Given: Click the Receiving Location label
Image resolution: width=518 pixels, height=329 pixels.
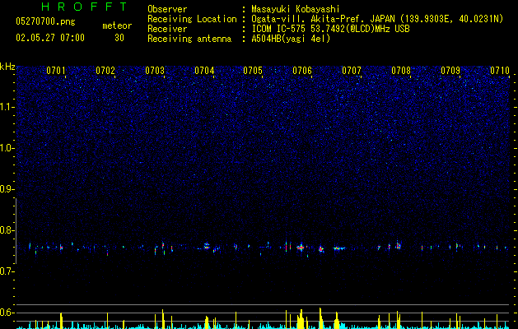Looking at the screenshot, I should coord(192,19).
